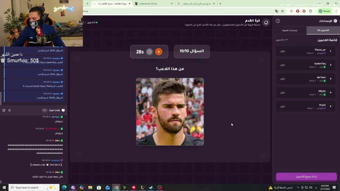
Task: Click the settings gear icon beside الإعدادات
Action: coord(335,21)
